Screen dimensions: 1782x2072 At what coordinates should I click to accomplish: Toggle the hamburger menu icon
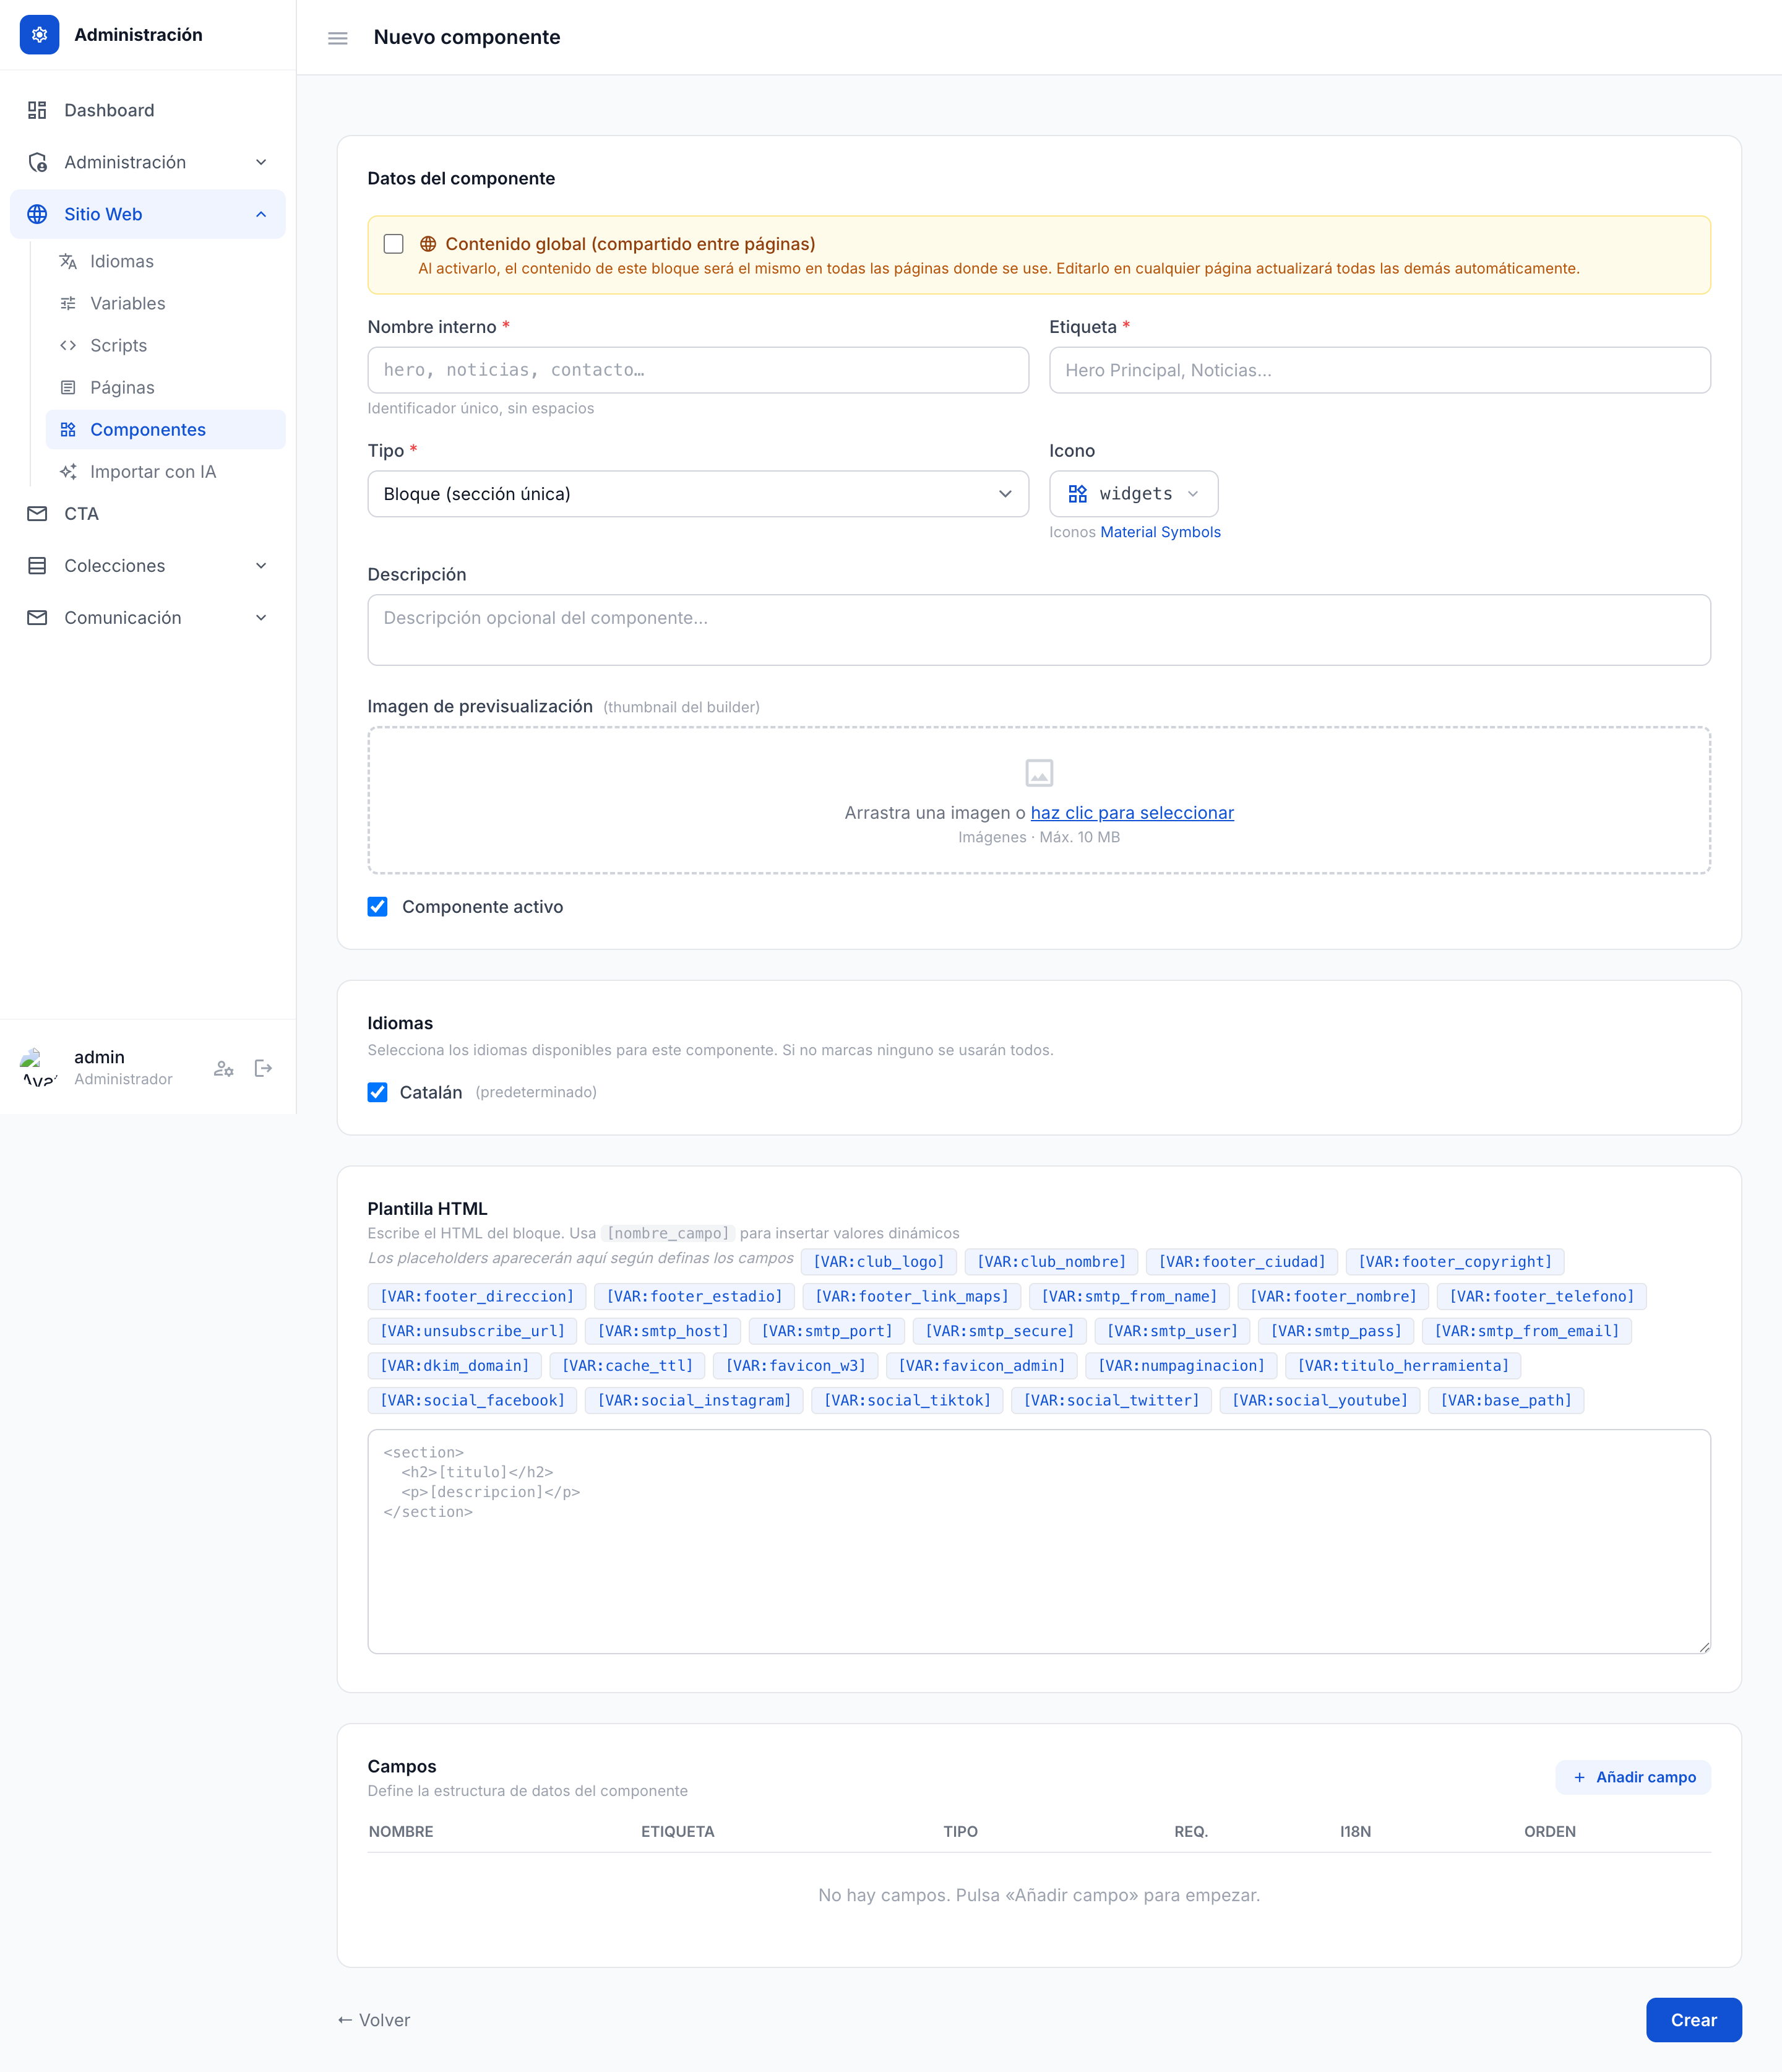pyautogui.click(x=338, y=38)
